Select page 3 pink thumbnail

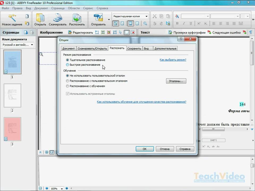[12, 129]
